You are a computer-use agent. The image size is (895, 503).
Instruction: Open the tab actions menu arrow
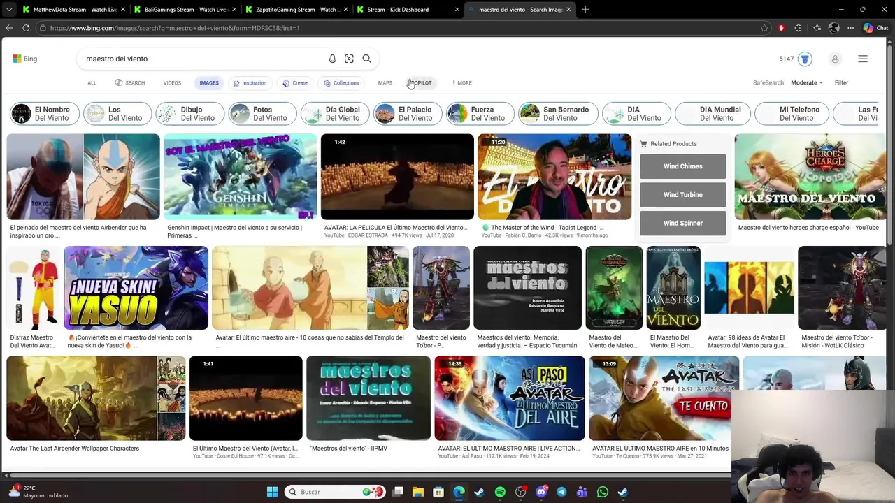(10, 10)
